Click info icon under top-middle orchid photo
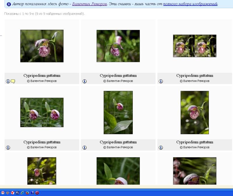 84,81
